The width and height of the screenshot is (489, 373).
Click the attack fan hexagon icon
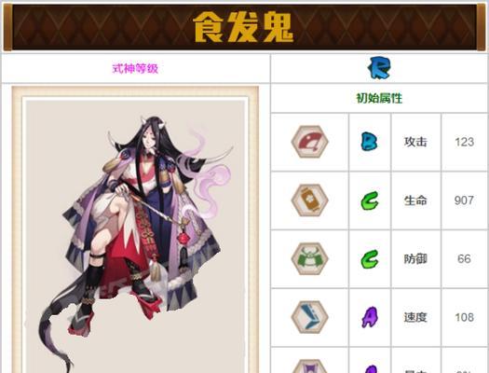coord(309,142)
